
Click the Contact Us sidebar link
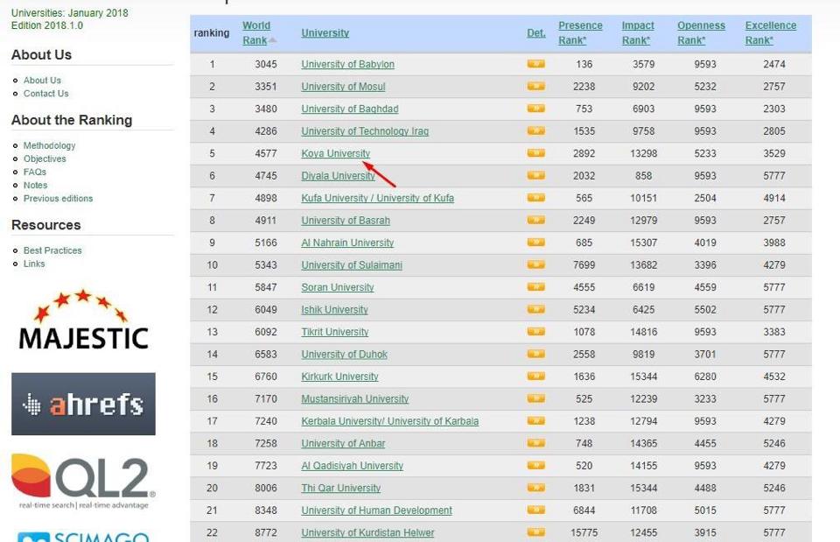45,94
